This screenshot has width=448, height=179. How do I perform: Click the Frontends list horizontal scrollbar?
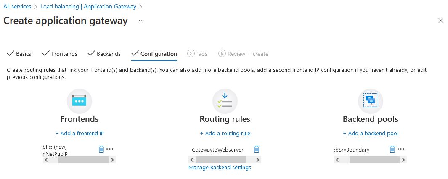coord(79,160)
